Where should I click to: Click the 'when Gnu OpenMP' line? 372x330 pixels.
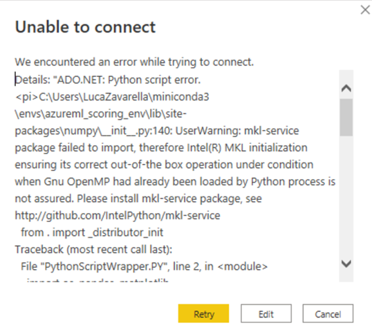(x=175, y=182)
